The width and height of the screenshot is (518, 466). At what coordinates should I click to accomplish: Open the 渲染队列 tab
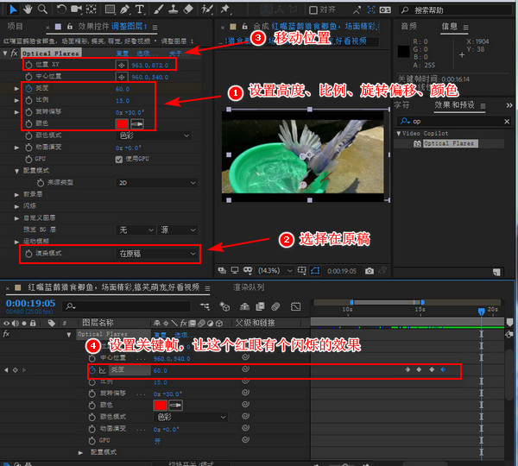click(249, 287)
